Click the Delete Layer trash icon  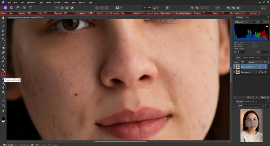268,98
